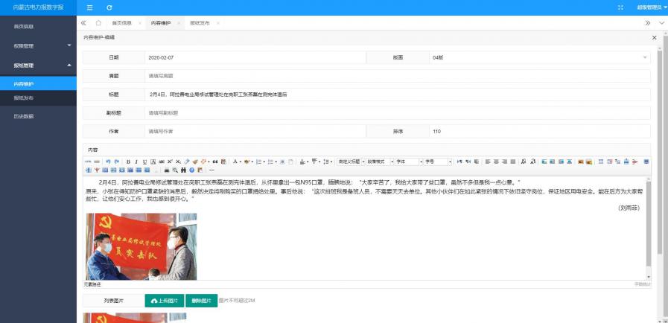
Task: Switch to the 首页信息 tab
Action: click(x=121, y=23)
